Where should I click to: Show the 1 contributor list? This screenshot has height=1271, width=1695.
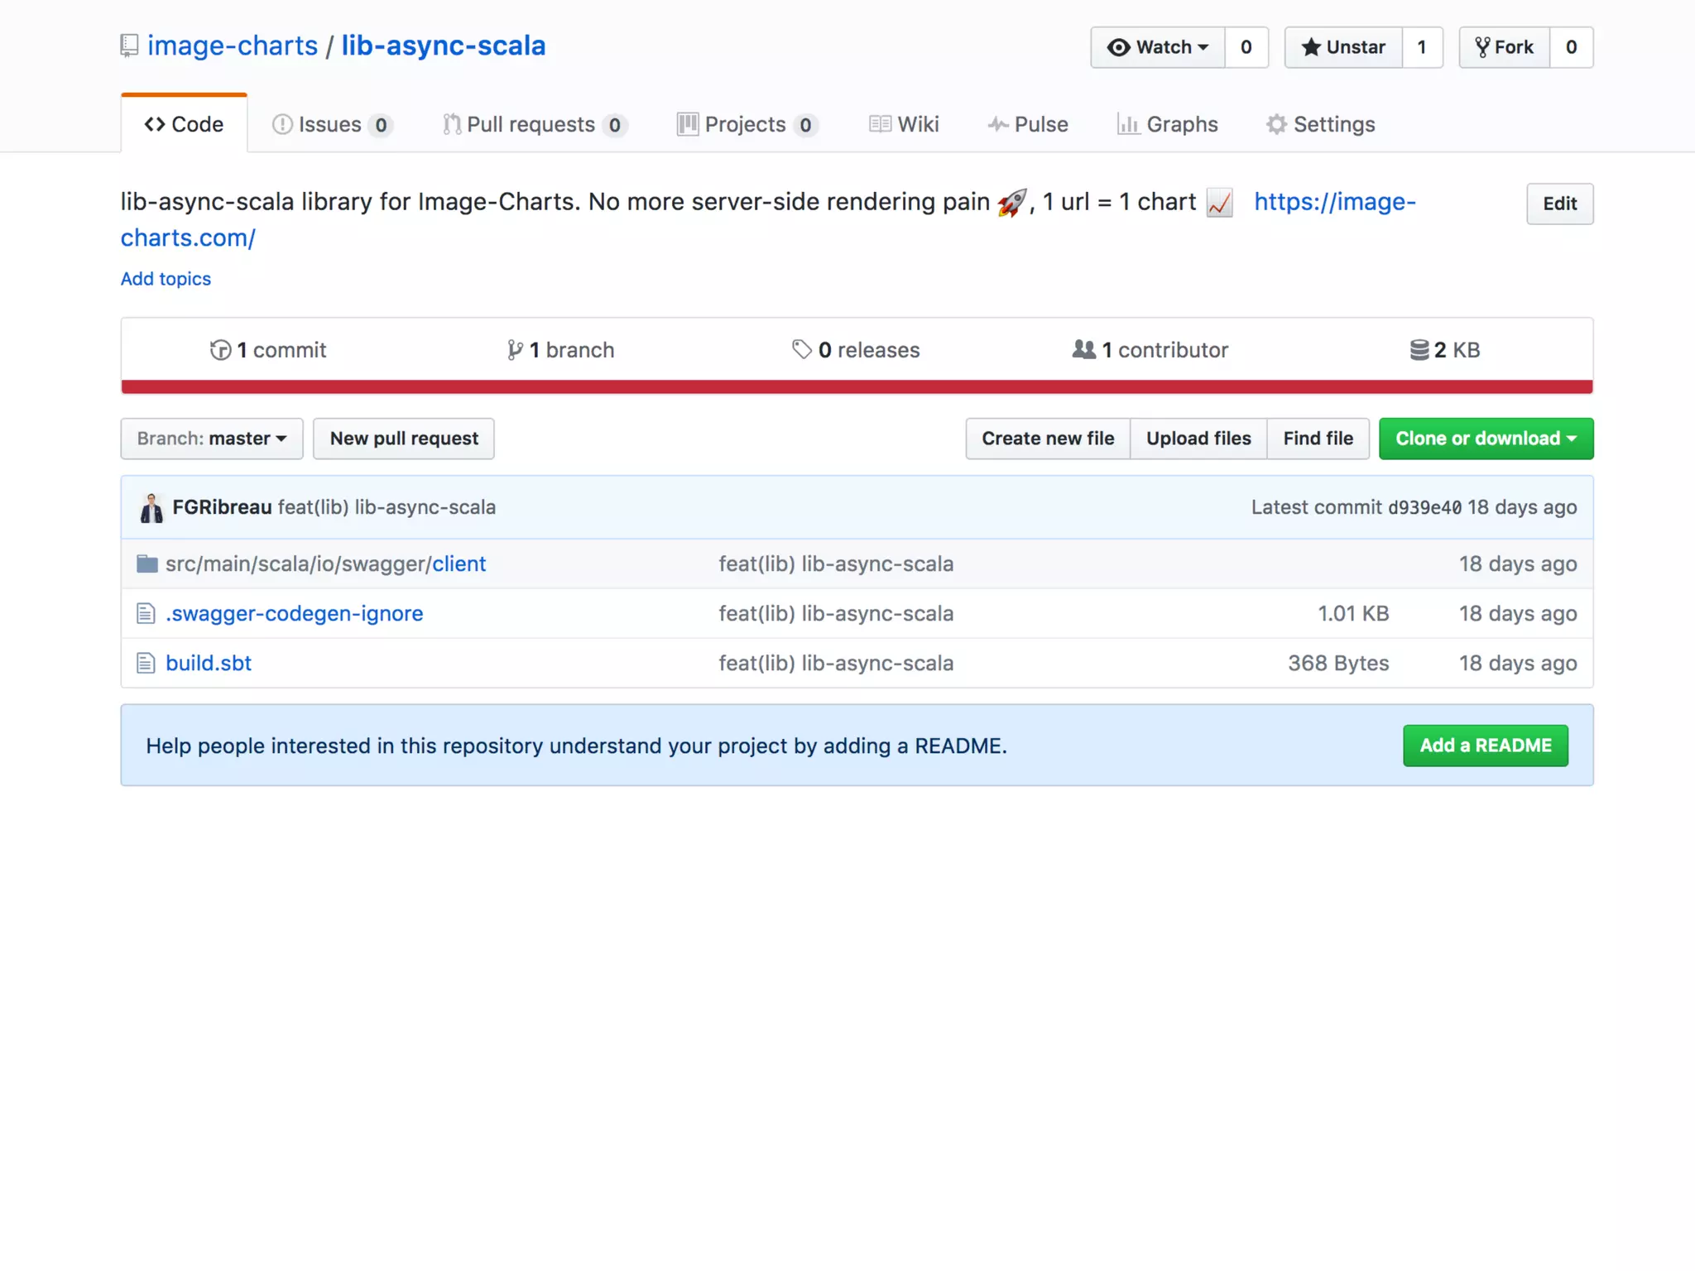(1150, 350)
